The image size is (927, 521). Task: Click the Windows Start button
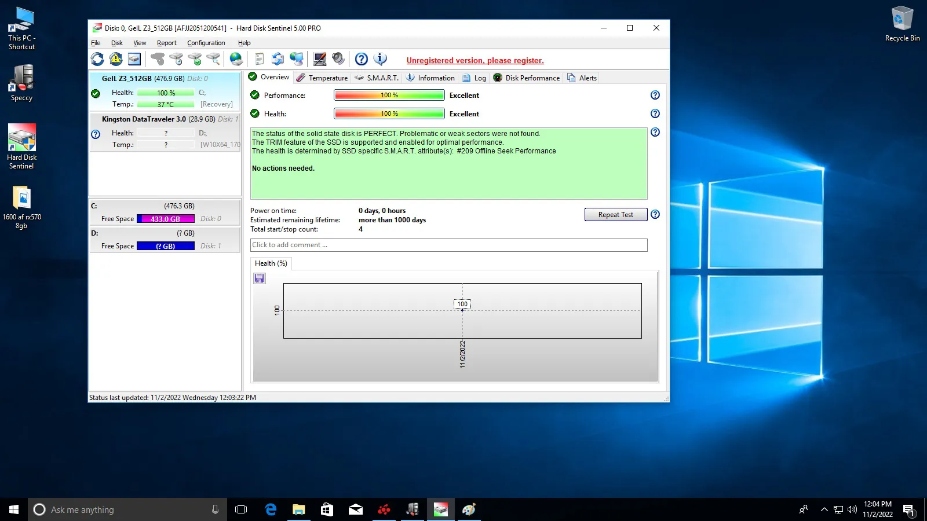[14, 509]
